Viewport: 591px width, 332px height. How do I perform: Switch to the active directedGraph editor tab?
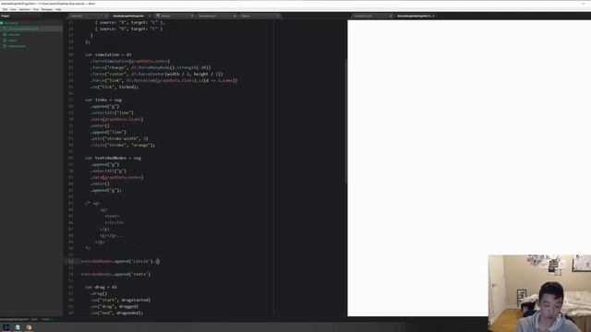(130, 16)
